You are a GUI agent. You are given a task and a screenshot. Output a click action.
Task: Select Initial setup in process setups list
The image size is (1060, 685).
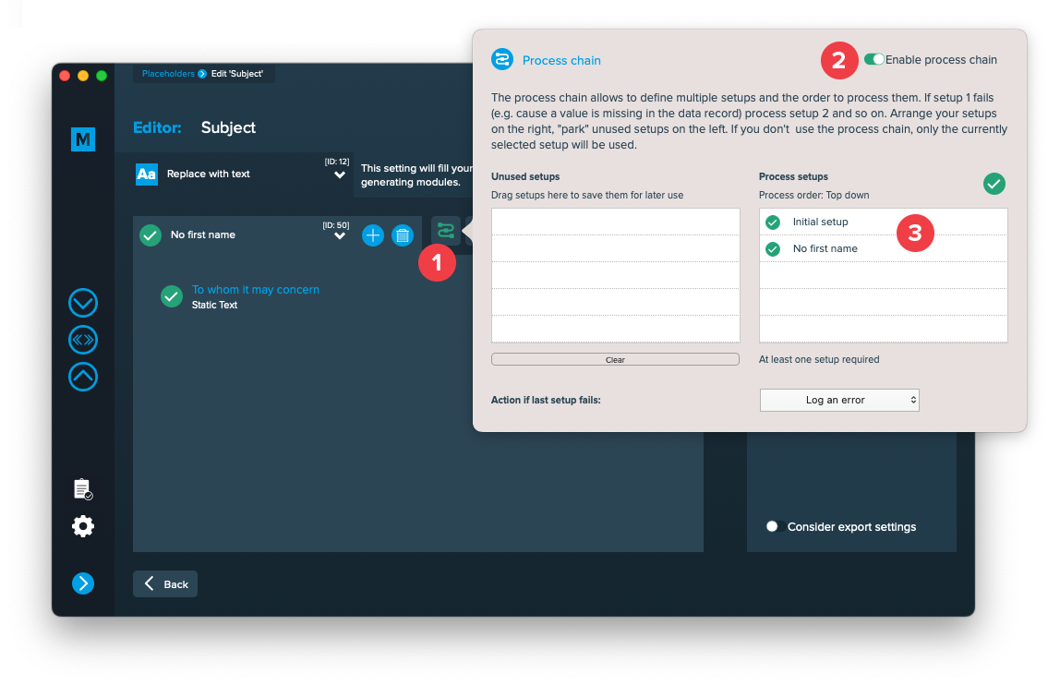point(820,222)
